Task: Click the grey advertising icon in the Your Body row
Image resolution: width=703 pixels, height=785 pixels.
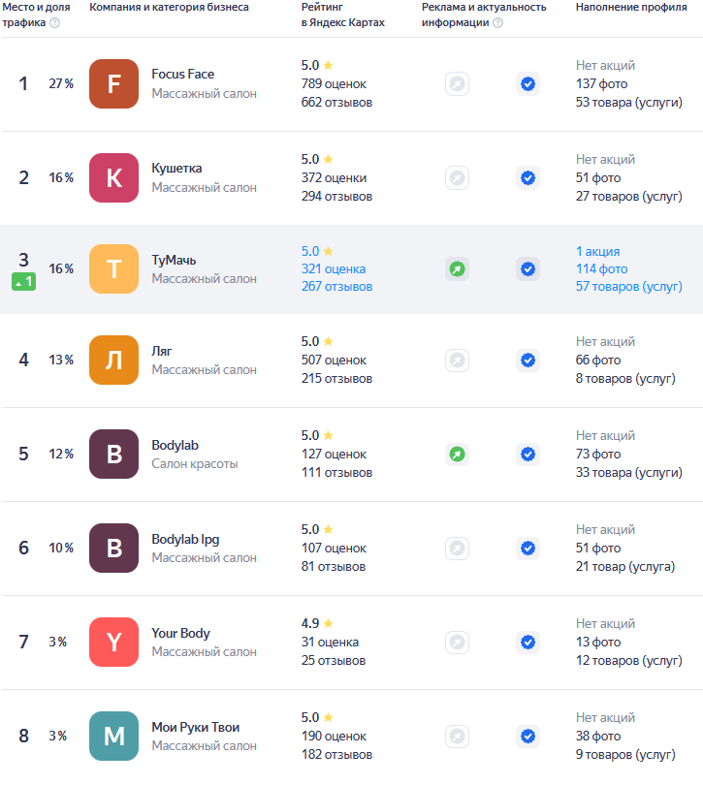Action: pyautogui.click(x=457, y=642)
